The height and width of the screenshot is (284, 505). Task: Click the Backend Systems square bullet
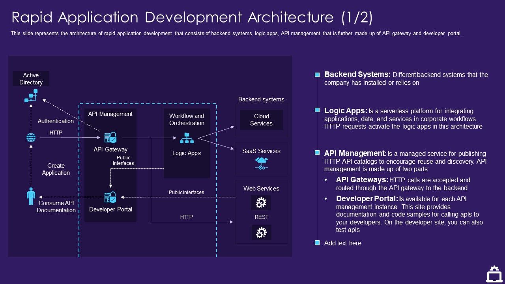point(317,75)
